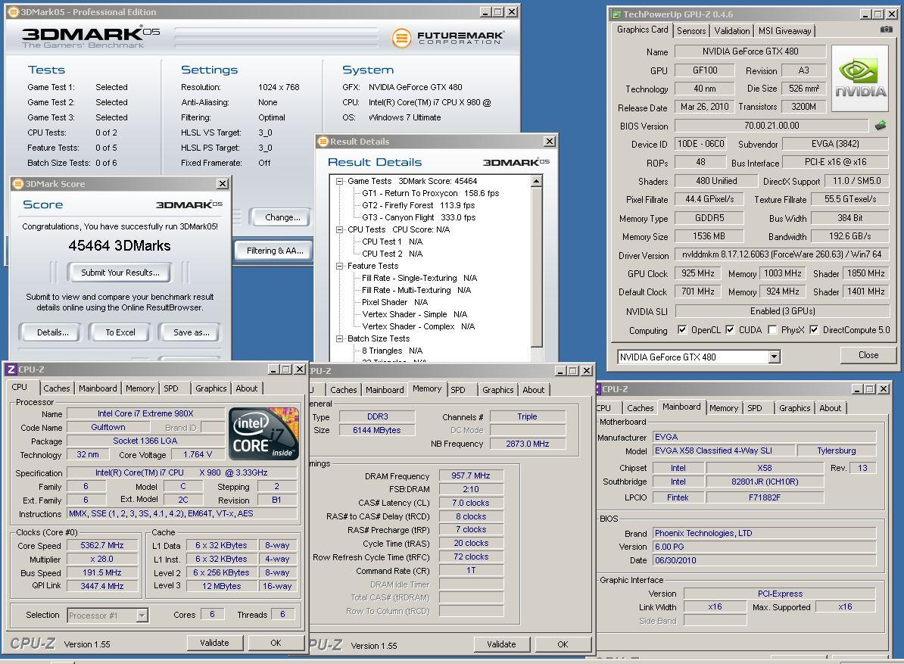904x664 pixels.
Task: Switch to Validation tab in GPU-Z
Action: [x=731, y=31]
